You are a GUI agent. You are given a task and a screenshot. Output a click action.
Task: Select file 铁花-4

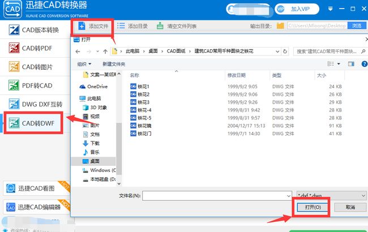point(141,110)
